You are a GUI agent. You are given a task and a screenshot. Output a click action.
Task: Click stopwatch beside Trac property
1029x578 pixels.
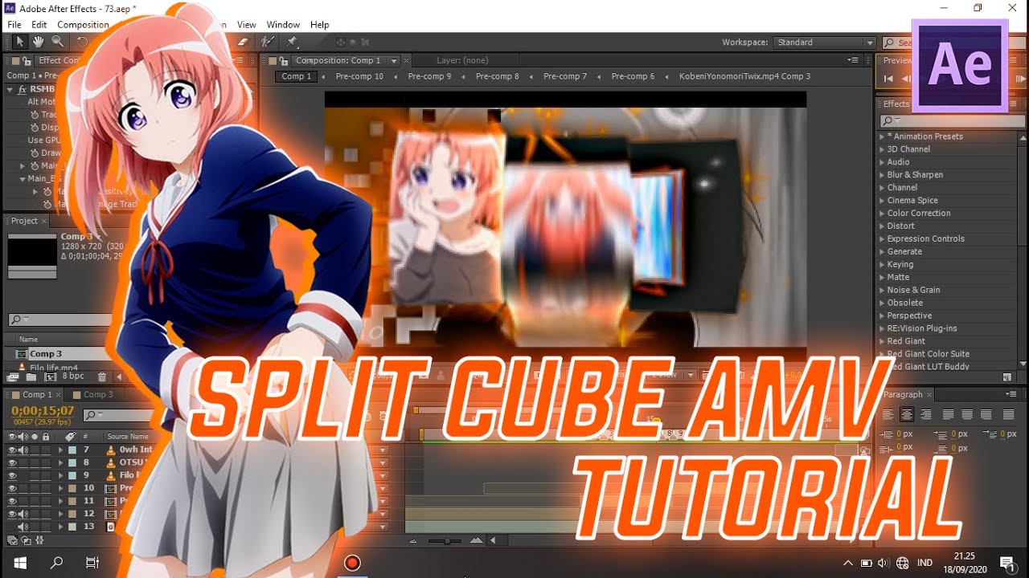coord(35,115)
